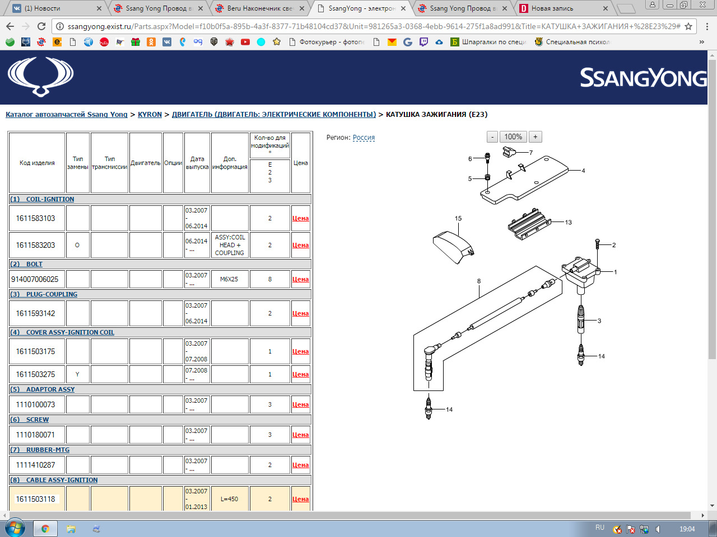Open 'ДВИГАТЕЛЬ: ЭЛЕКТРИЧЕСКИЕ КОМПОНЕНТЫ' breadcrumb link
The width and height of the screenshot is (717, 537).
[274, 114]
